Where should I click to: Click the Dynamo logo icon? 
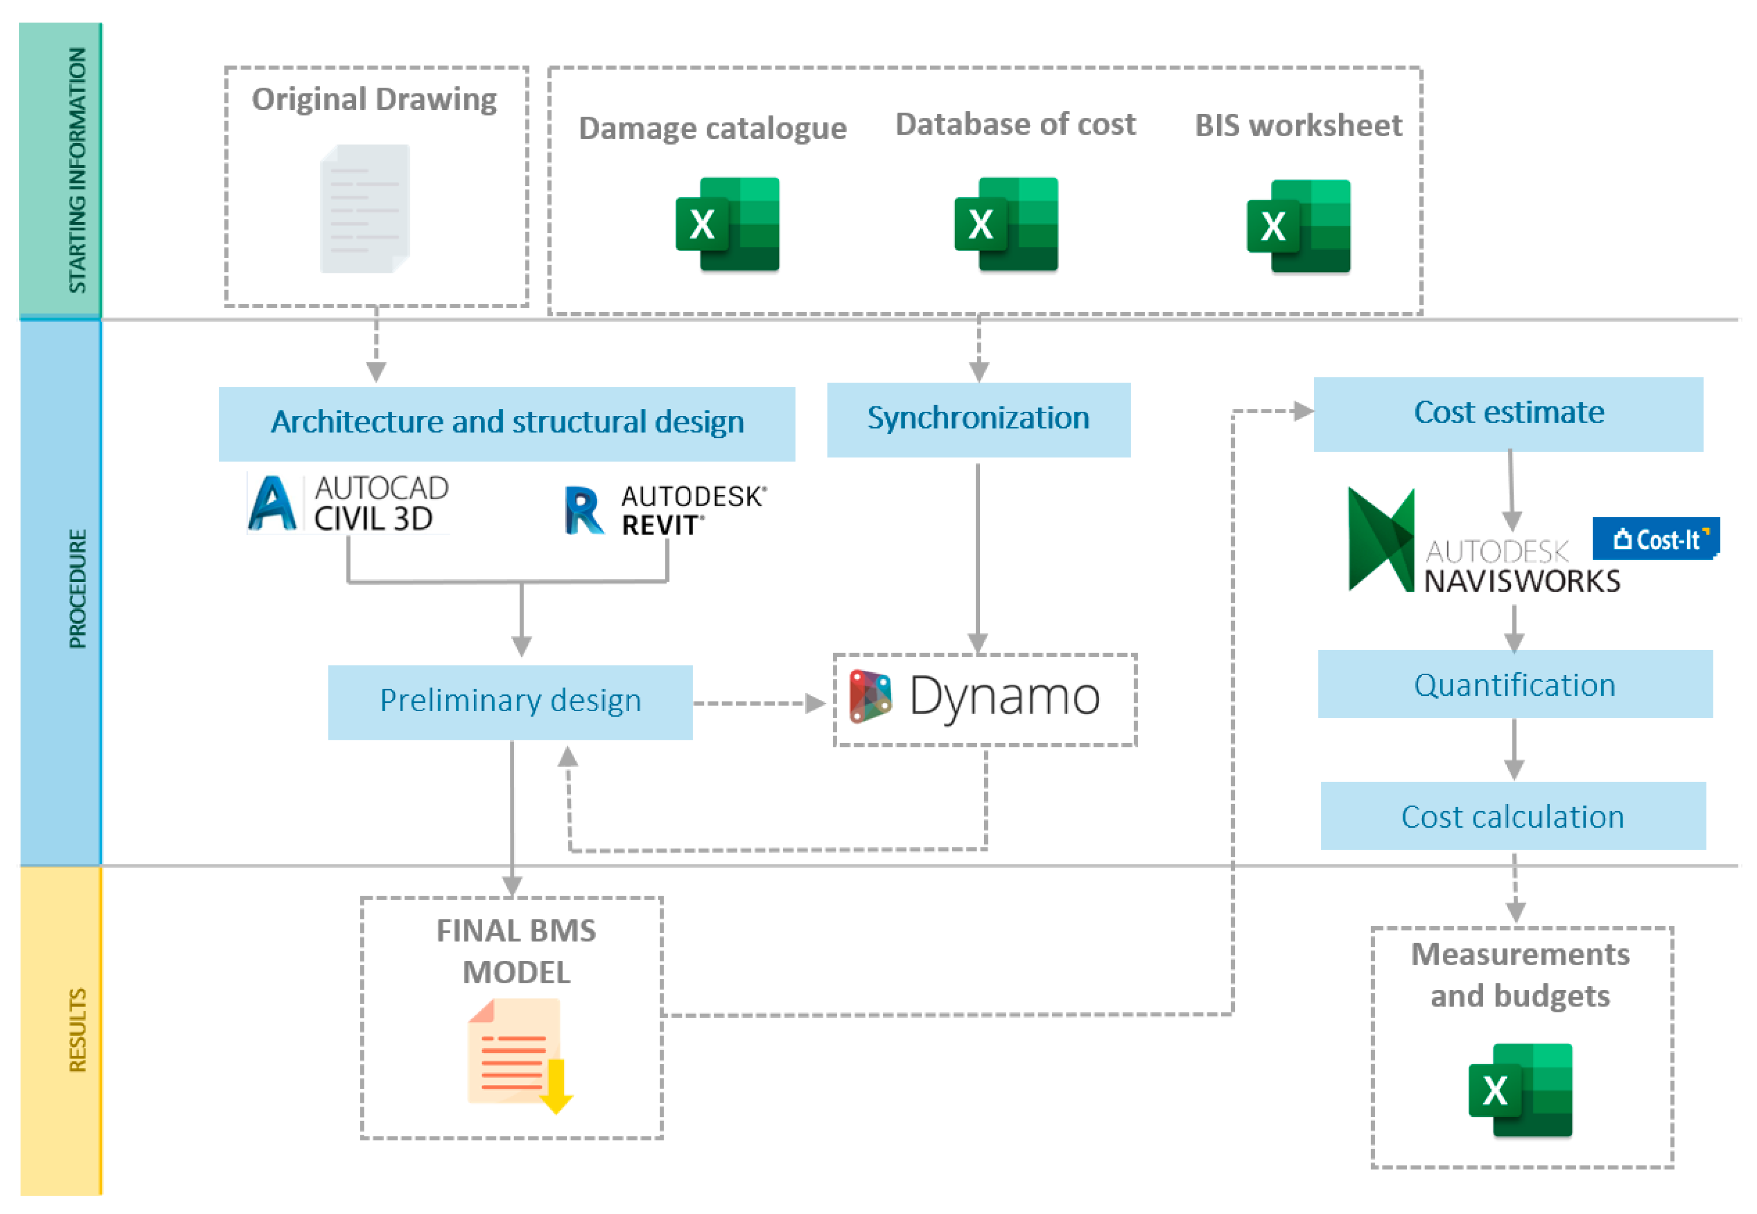coord(871,696)
